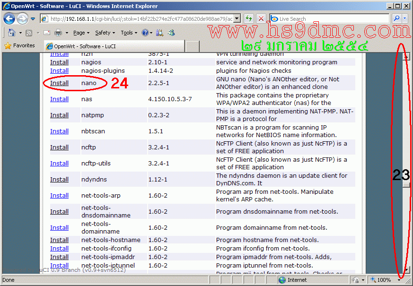The image size is (413, 286).
Task: Click the Read Mail icon
Action: point(47,33)
